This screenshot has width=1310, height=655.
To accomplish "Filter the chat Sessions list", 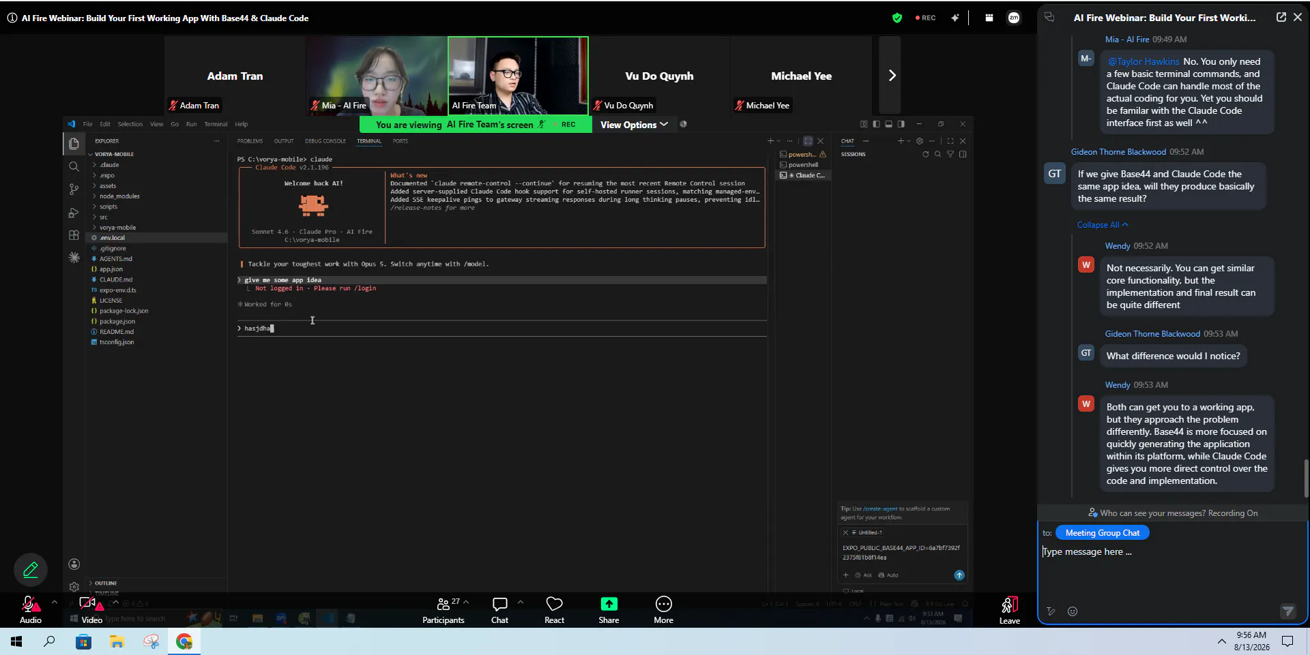I will tap(950, 155).
